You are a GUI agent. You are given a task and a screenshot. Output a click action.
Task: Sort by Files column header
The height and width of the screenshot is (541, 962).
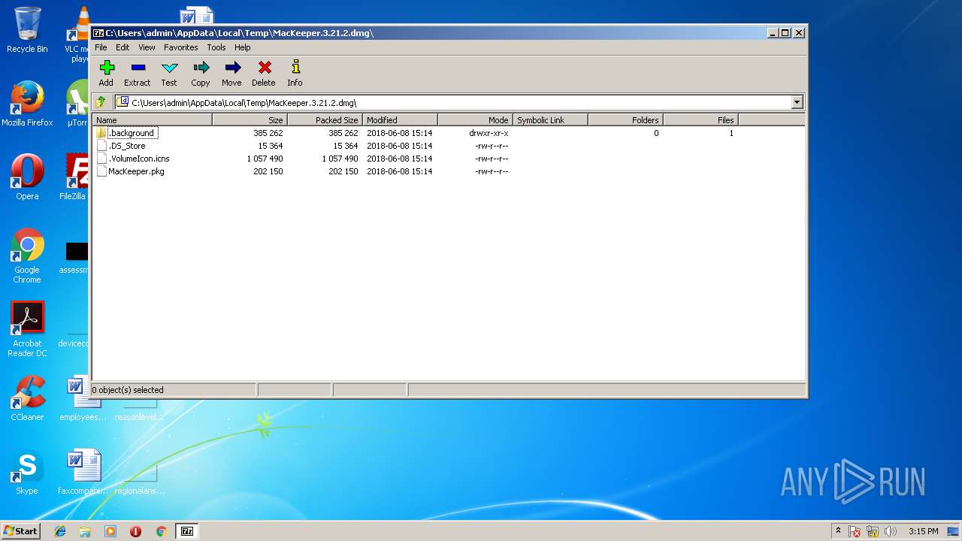tap(700, 119)
